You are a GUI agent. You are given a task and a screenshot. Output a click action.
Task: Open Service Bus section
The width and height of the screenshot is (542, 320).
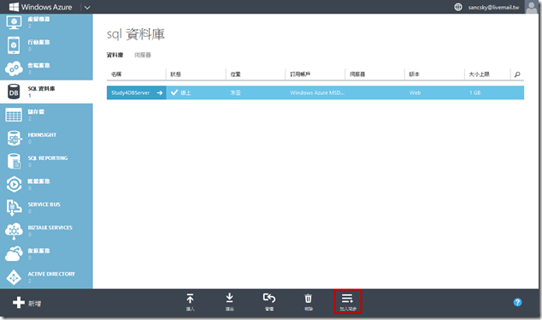pos(46,208)
